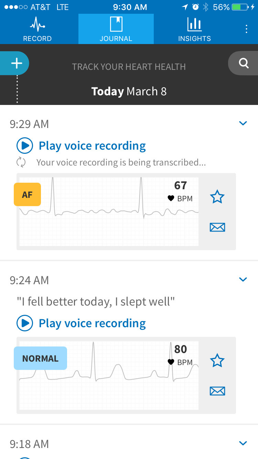Play the 9:24 AM voice recording

(25, 323)
